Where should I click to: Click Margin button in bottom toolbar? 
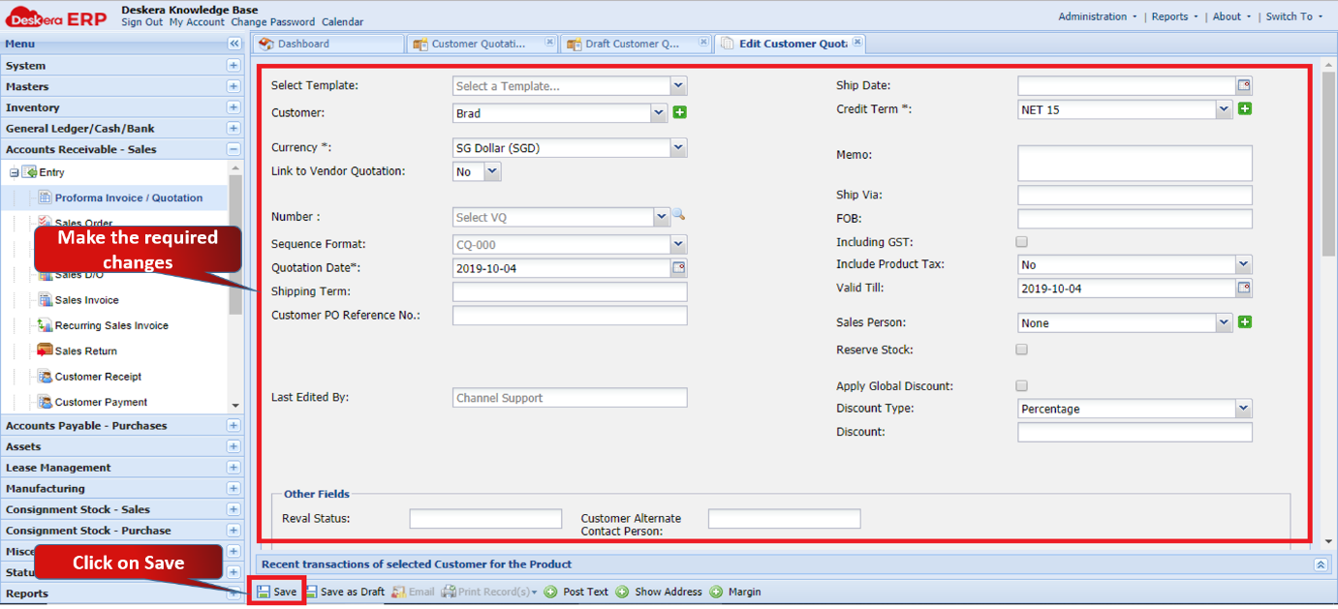click(735, 592)
